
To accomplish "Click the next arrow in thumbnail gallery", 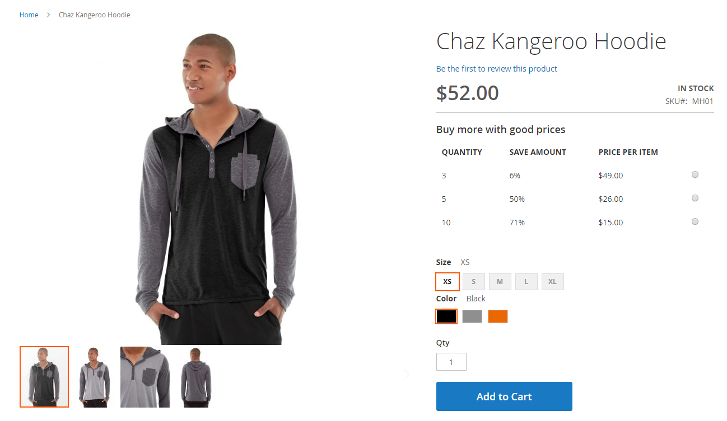I will (407, 375).
